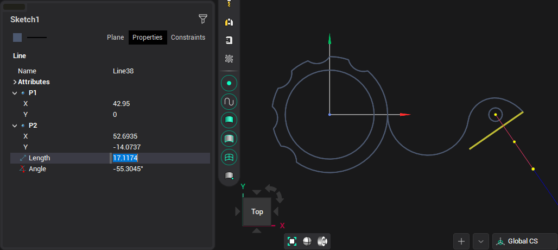
Task: Click the curve filter wave icon
Action: click(x=229, y=102)
